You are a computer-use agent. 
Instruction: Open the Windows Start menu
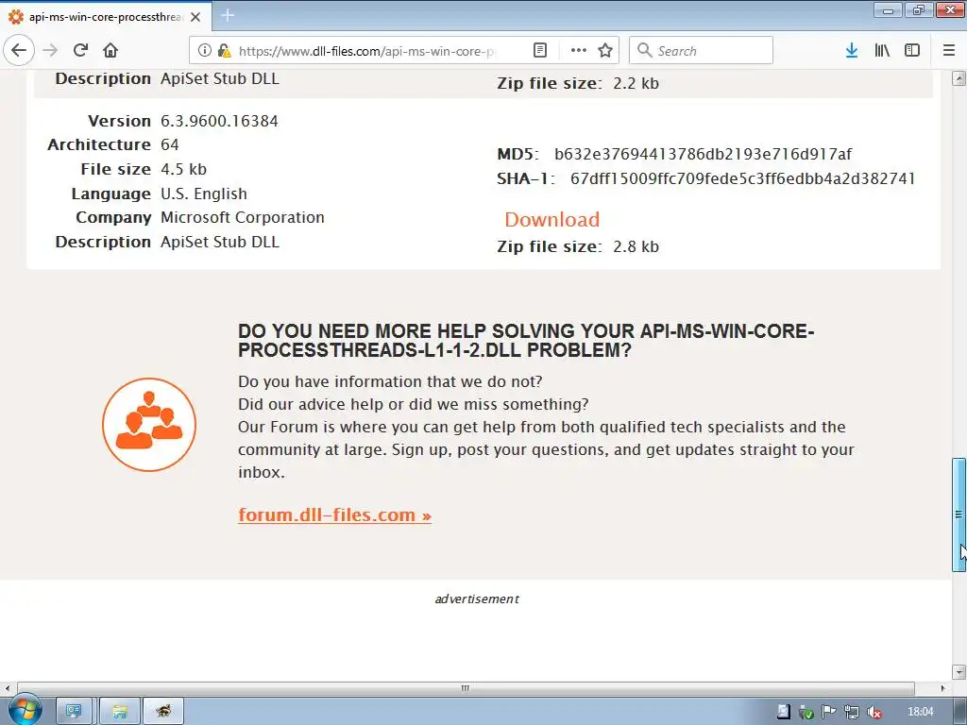click(25, 711)
